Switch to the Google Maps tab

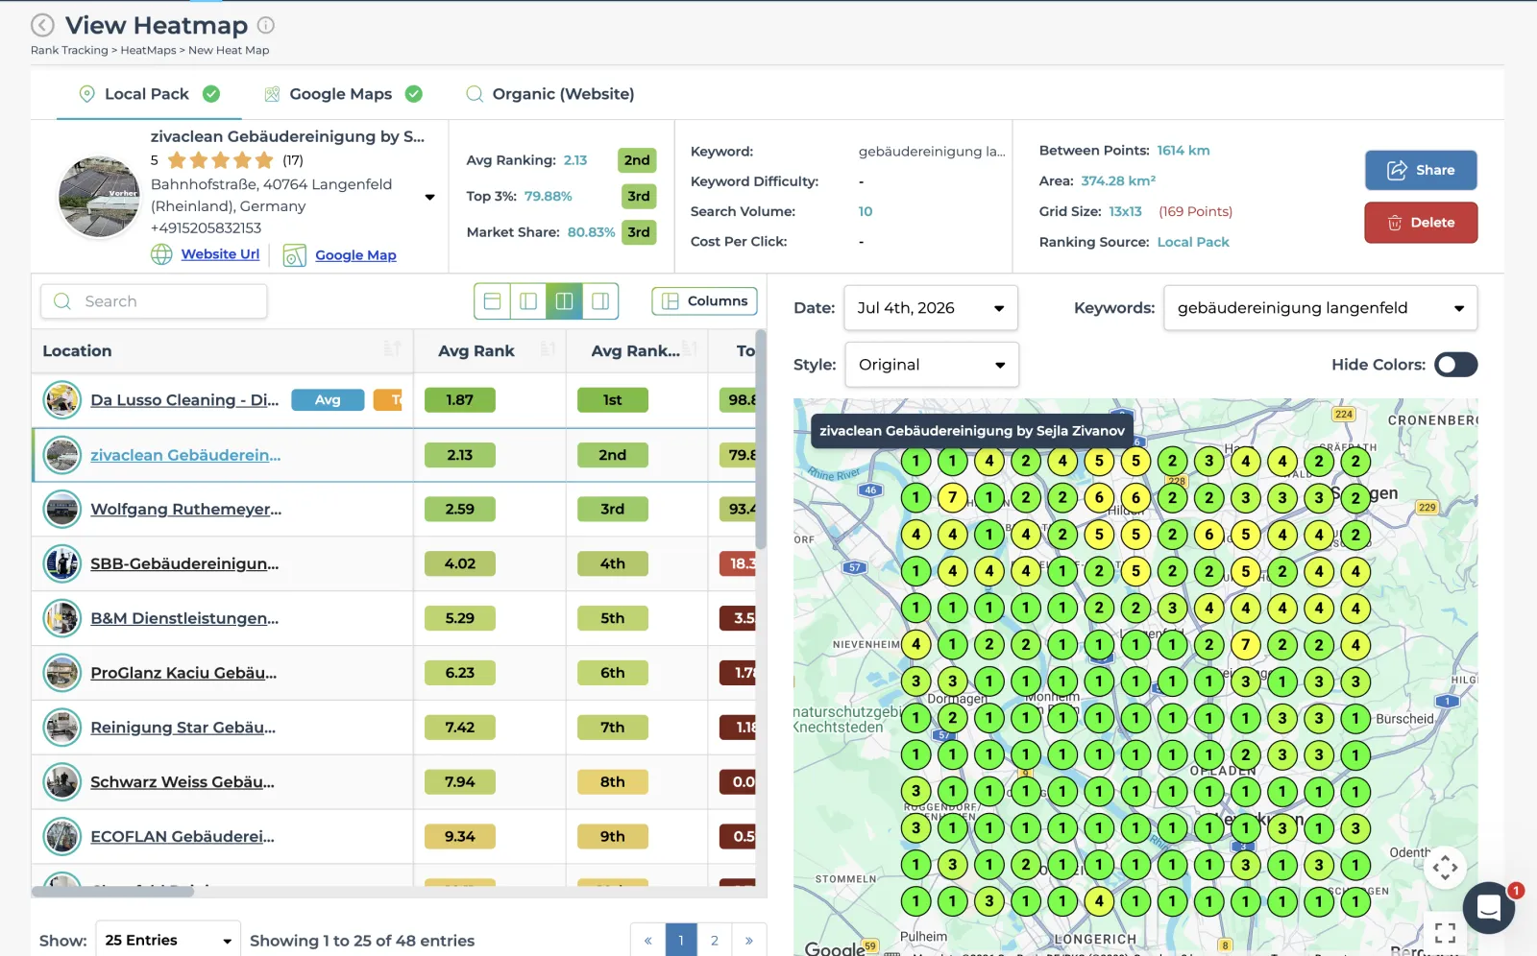point(343,94)
